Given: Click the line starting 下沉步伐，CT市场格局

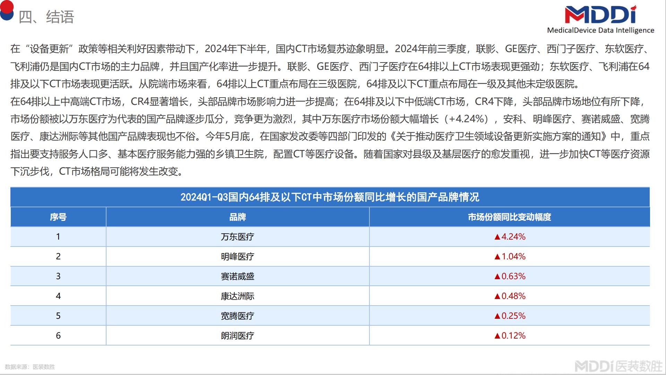Looking at the screenshot, I should point(97,171).
